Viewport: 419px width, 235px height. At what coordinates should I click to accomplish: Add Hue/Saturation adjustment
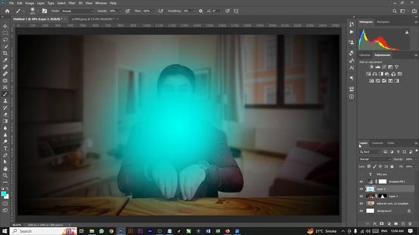coord(368,74)
